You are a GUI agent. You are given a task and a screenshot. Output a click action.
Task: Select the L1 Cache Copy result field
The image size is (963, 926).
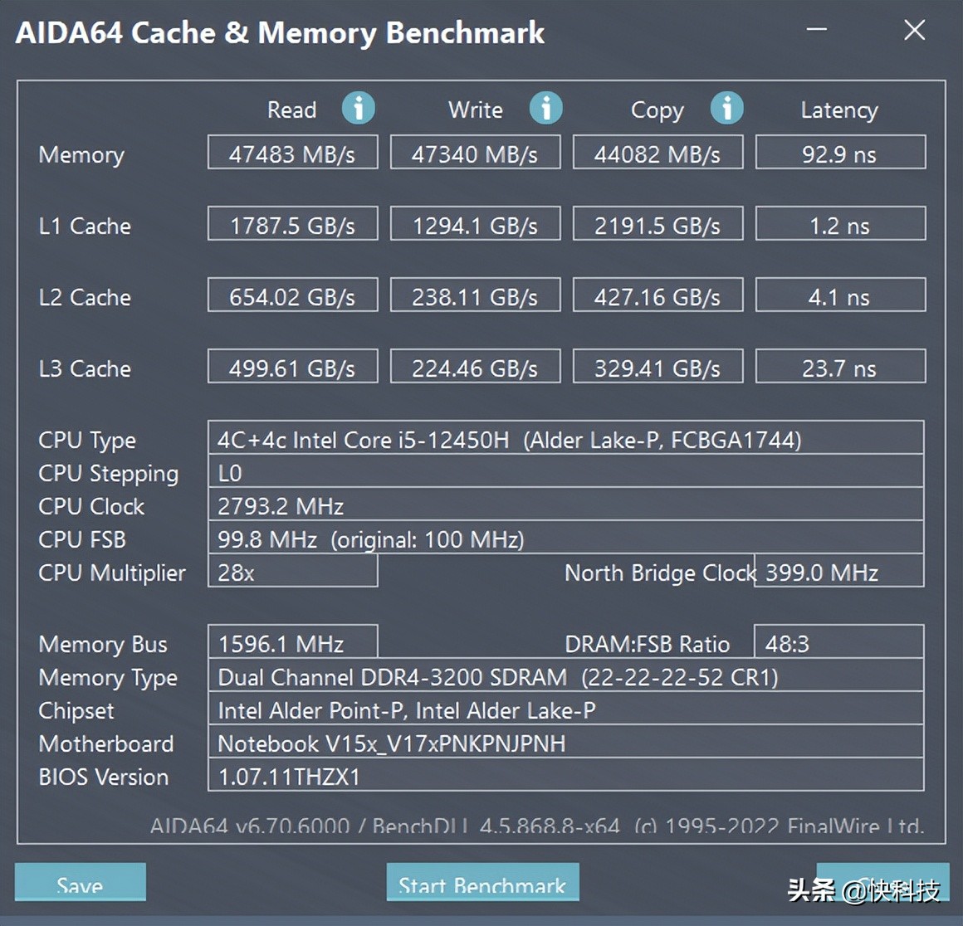pos(657,223)
